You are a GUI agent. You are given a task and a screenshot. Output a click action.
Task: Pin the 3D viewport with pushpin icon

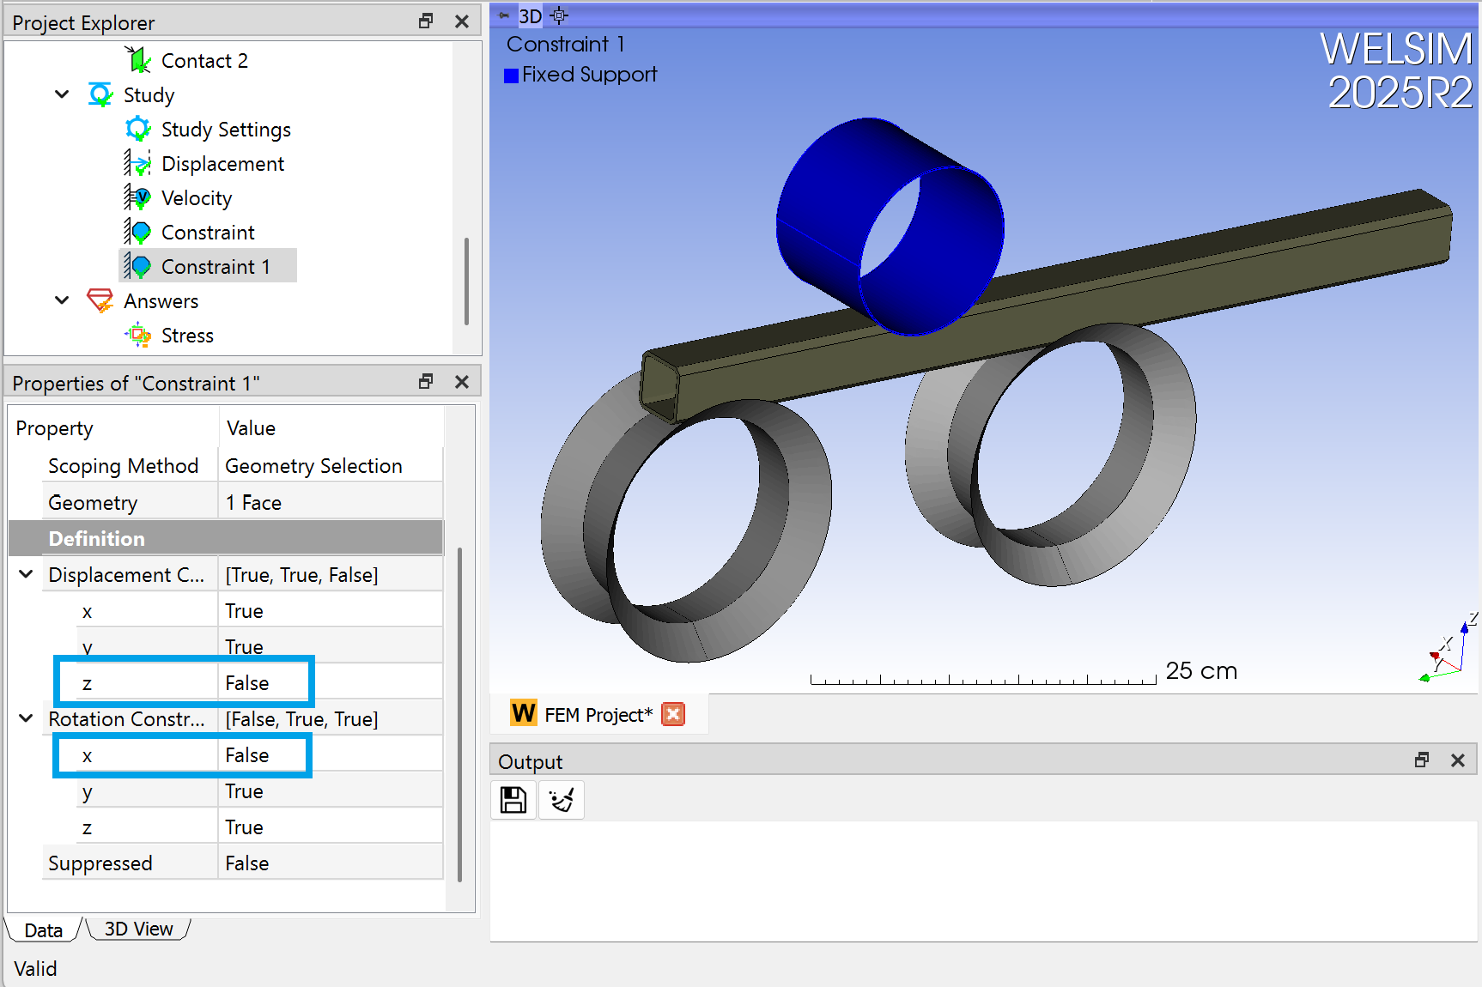503,15
